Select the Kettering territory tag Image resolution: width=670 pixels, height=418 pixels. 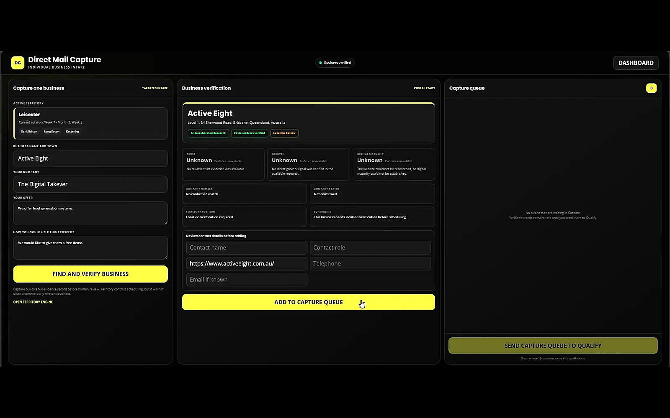[x=72, y=132]
